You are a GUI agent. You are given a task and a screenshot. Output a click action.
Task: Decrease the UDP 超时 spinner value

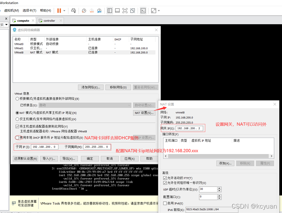(x=219, y=191)
